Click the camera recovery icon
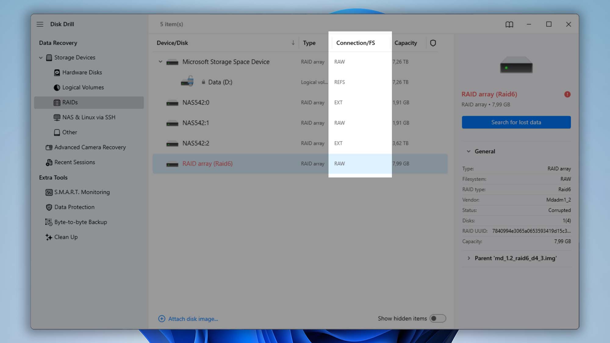The width and height of the screenshot is (610, 343). click(49, 147)
